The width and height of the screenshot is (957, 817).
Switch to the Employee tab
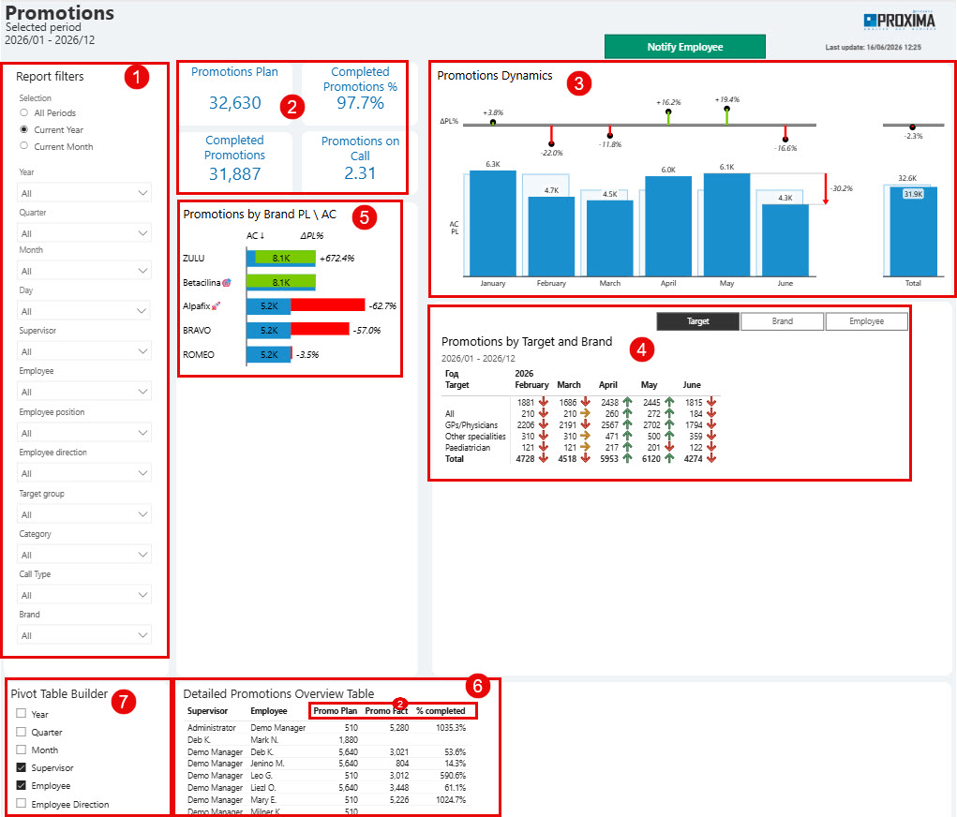[x=866, y=321]
